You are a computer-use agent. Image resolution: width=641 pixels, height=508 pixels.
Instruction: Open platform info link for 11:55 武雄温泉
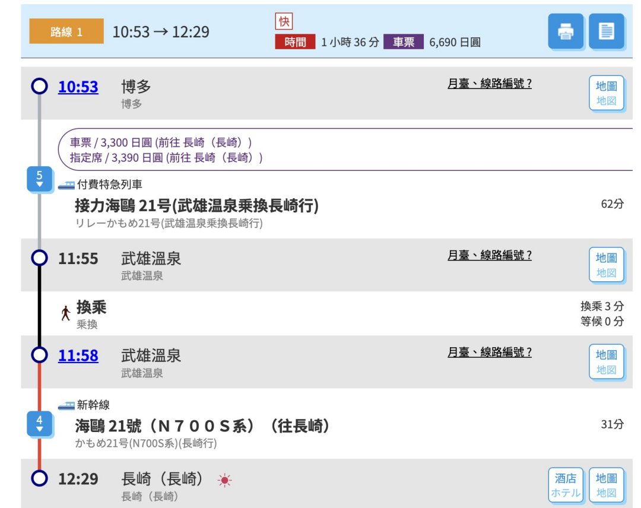pyautogui.click(x=489, y=255)
